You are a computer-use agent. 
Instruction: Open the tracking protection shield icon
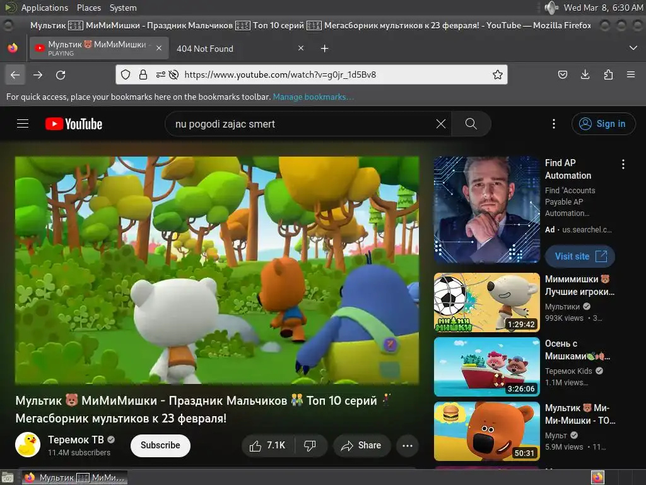(x=126, y=75)
